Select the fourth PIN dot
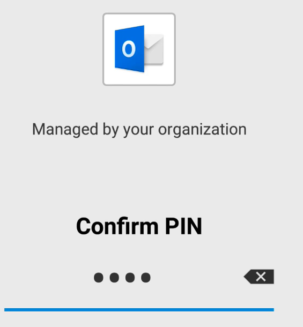303x327 pixels. [146, 278]
